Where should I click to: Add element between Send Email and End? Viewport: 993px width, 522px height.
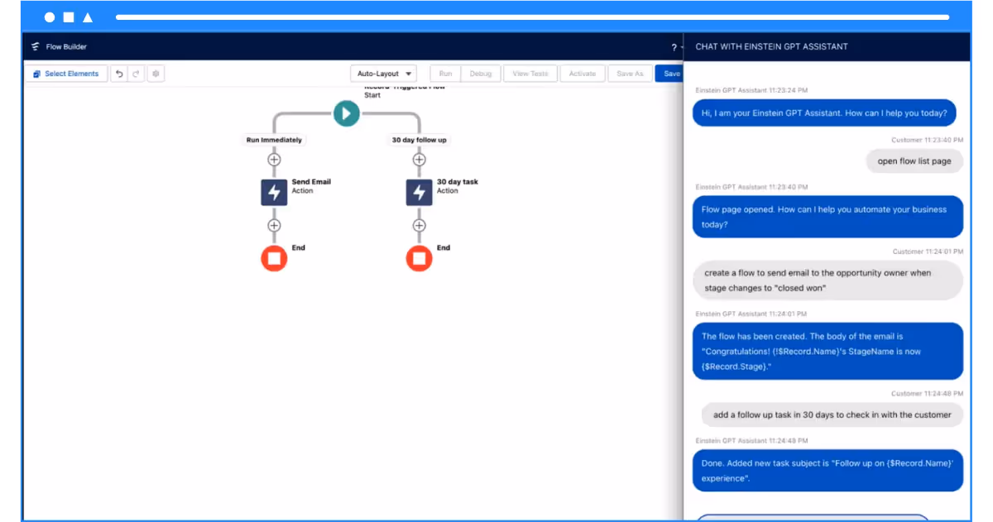click(274, 225)
